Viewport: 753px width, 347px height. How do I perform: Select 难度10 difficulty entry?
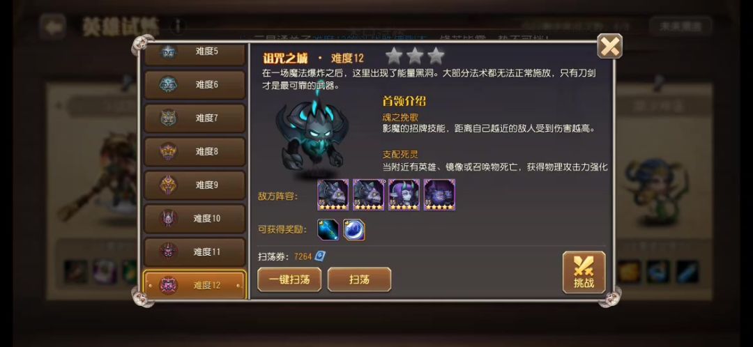tap(195, 219)
